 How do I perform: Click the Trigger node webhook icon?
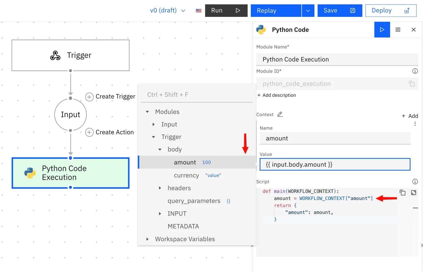(x=55, y=55)
